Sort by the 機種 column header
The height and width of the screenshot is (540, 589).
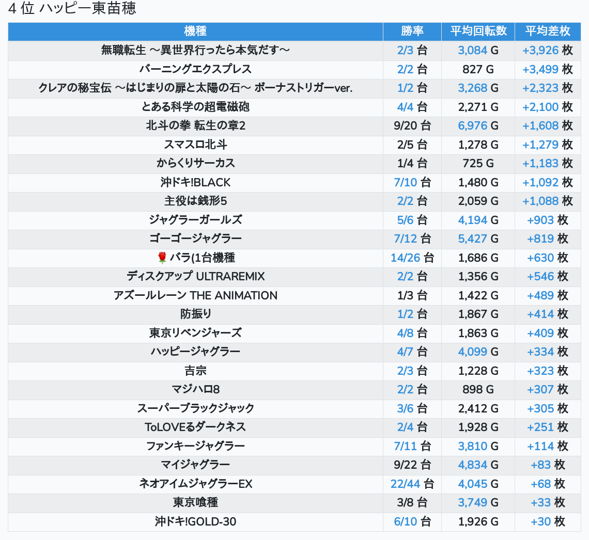(195, 31)
